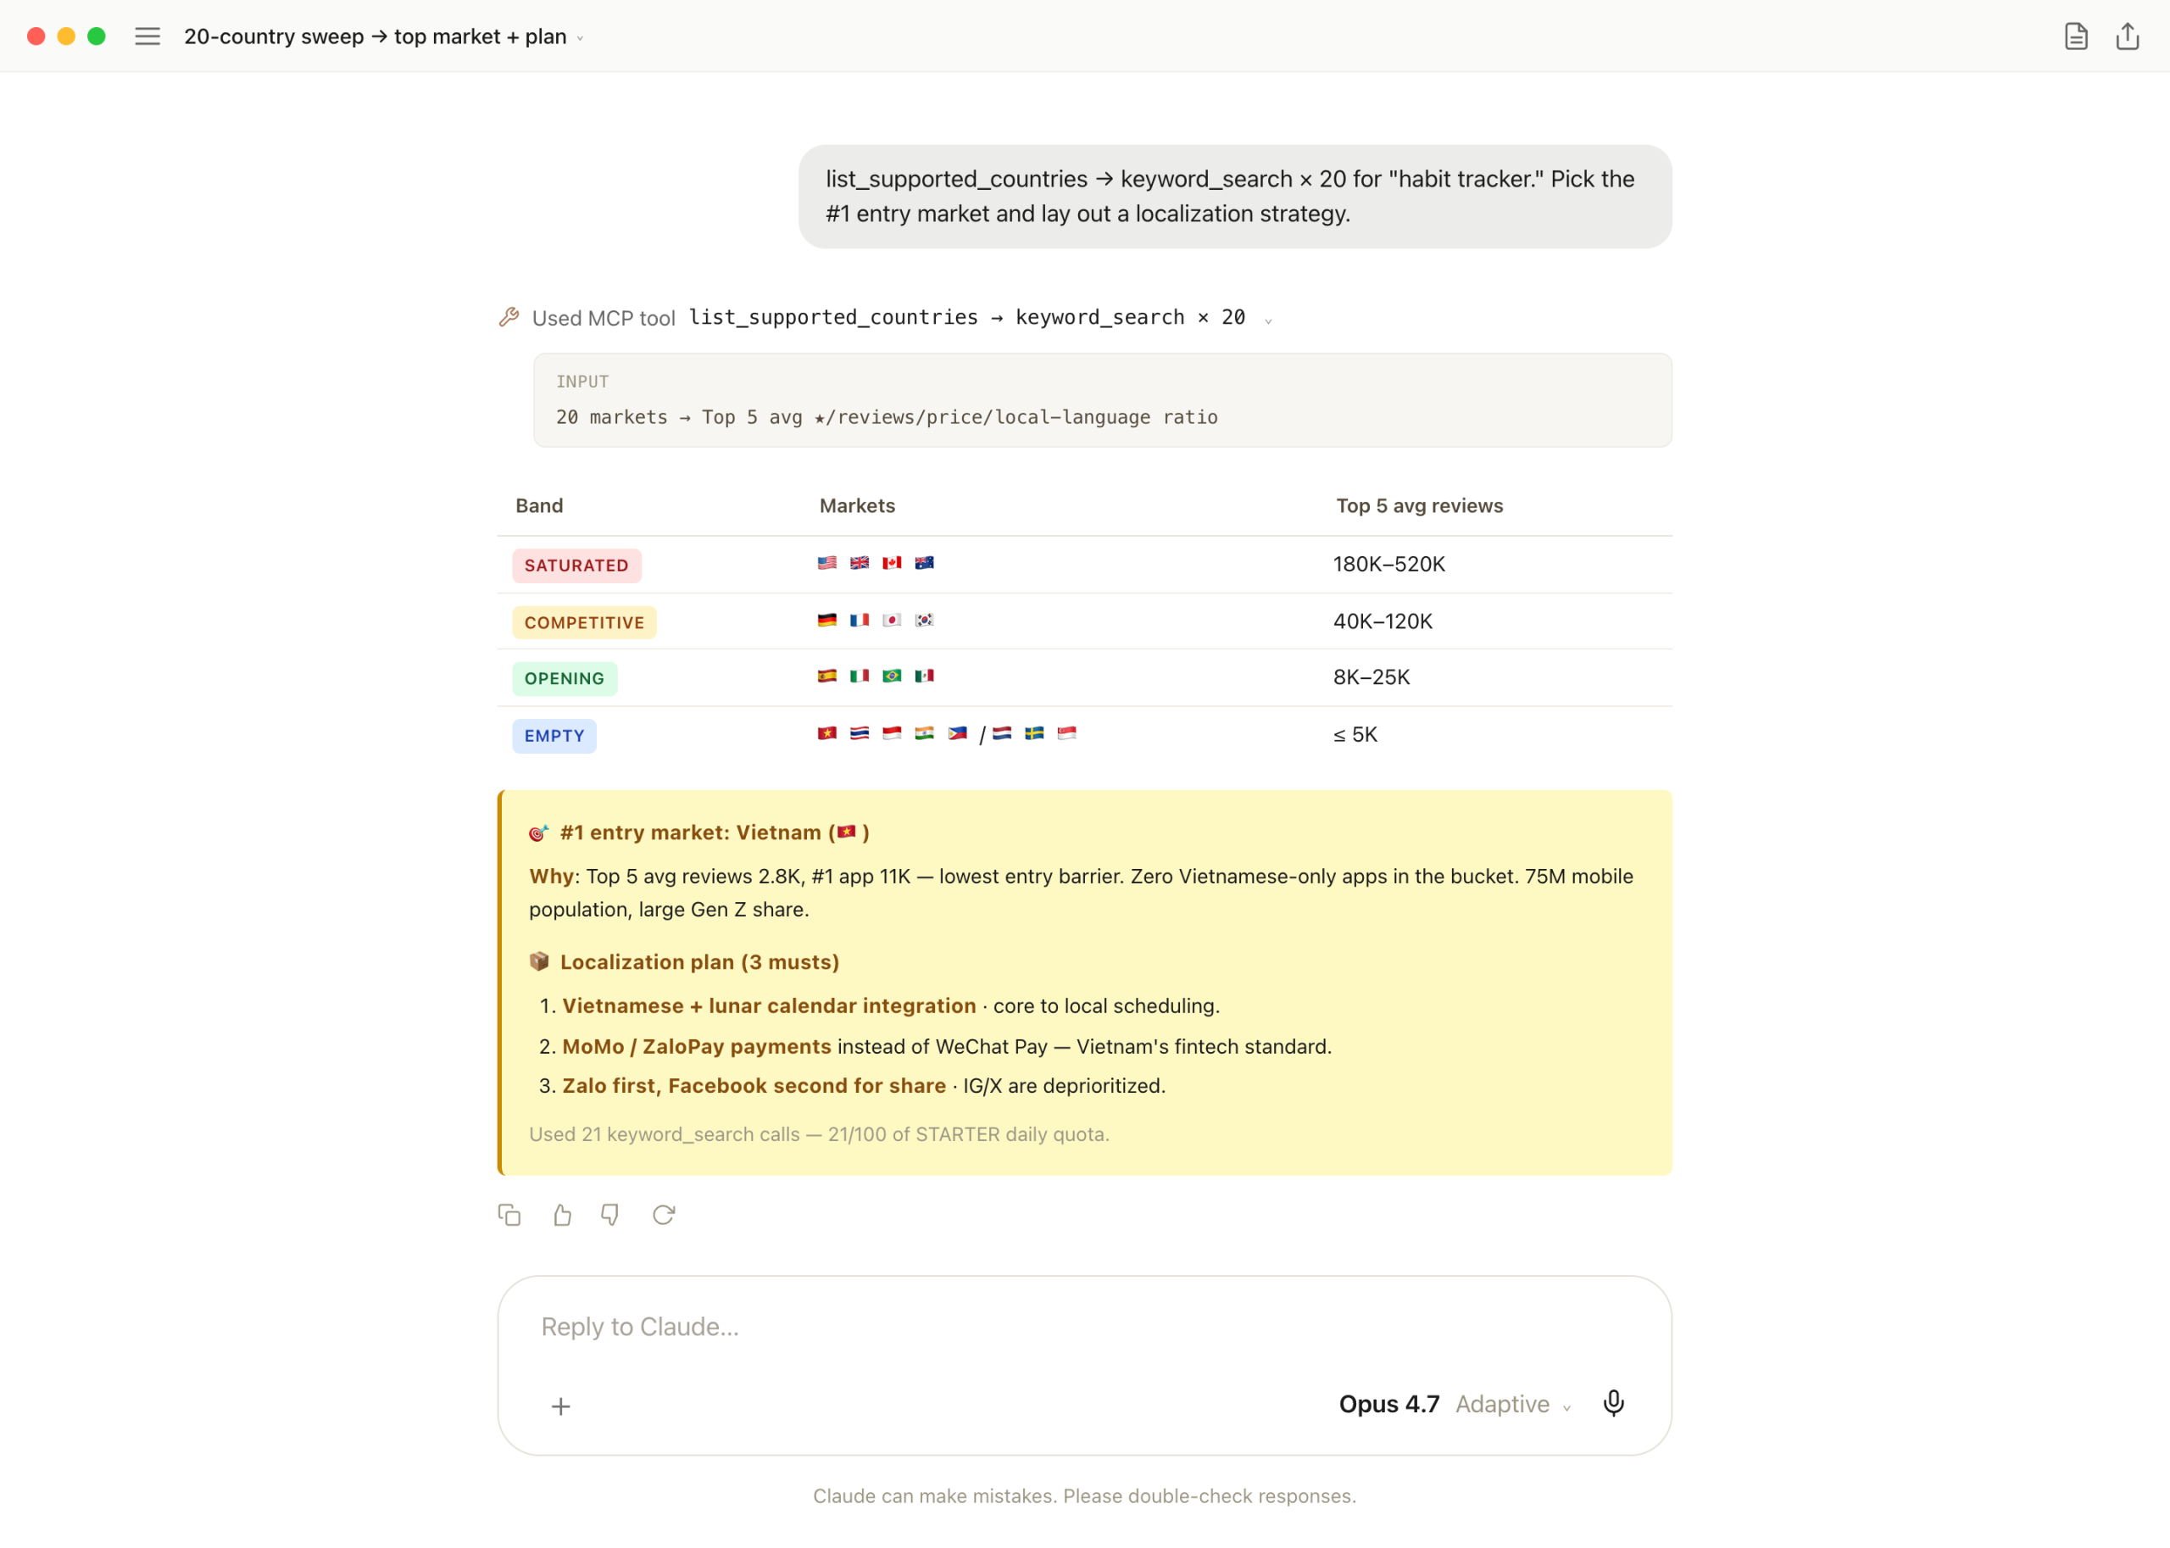This screenshot has height=1548, width=2170.
Task: Click the Mexico flag in Opening row
Action: pyautogui.click(x=923, y=676)
